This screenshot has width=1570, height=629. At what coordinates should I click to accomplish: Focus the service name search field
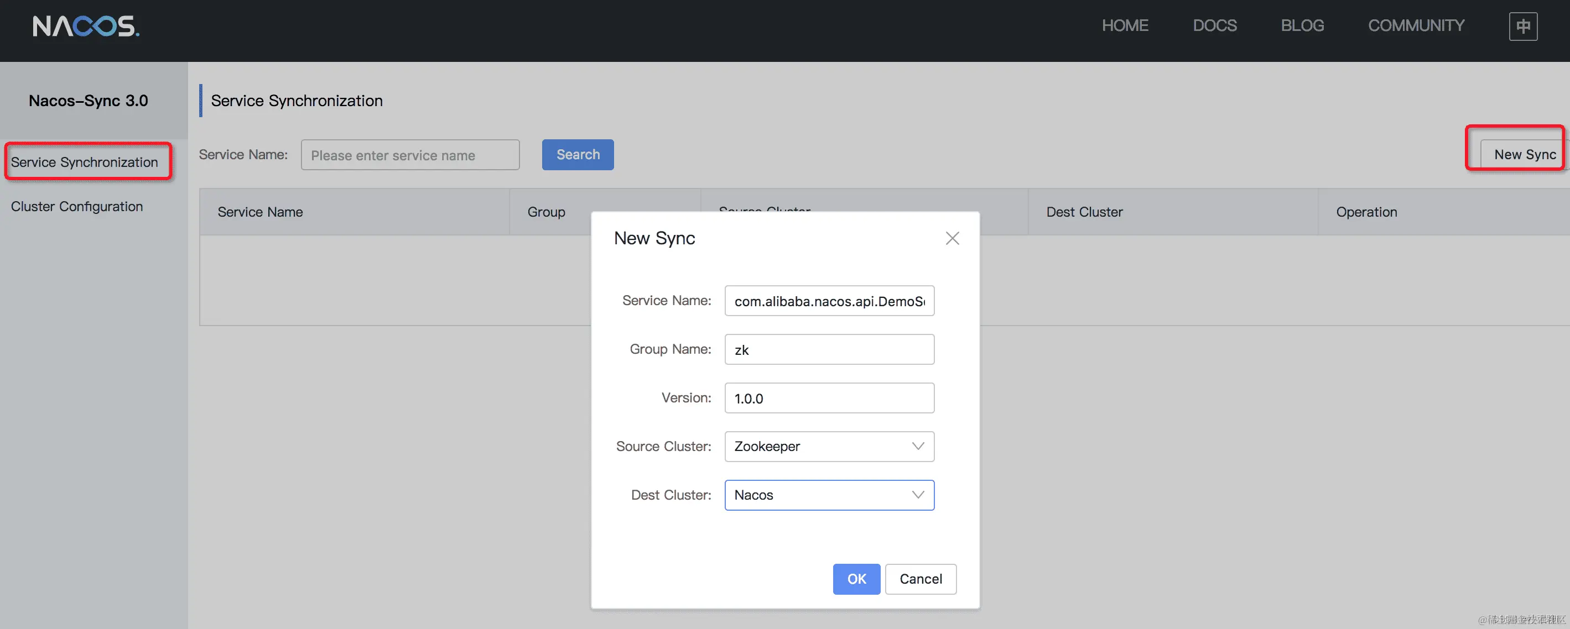[410, 155]
